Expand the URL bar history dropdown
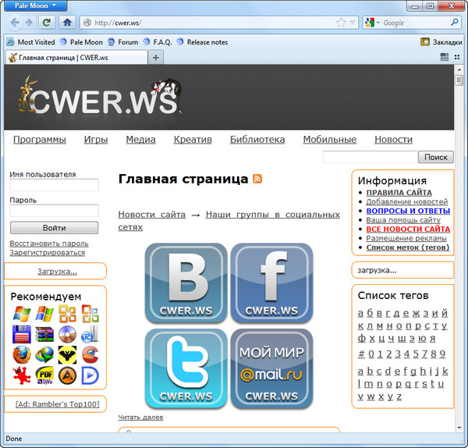Viewport: 468px width, 448px height. pos(353,23)
